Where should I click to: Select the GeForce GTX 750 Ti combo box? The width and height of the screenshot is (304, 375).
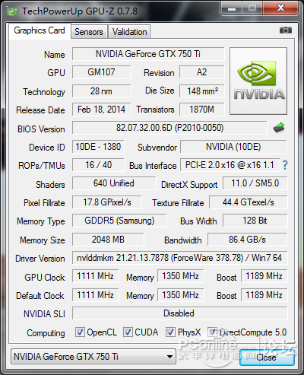pyautogui.click(x=93, y=357)
